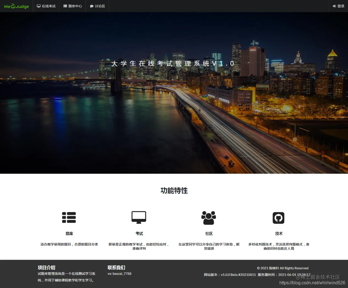Click description starting 即使是正规的教学考试

(x=139, y=246)
